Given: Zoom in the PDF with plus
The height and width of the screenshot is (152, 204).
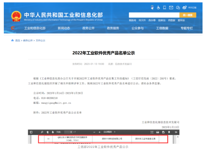Looking at the screenshot, I should 100,132.
